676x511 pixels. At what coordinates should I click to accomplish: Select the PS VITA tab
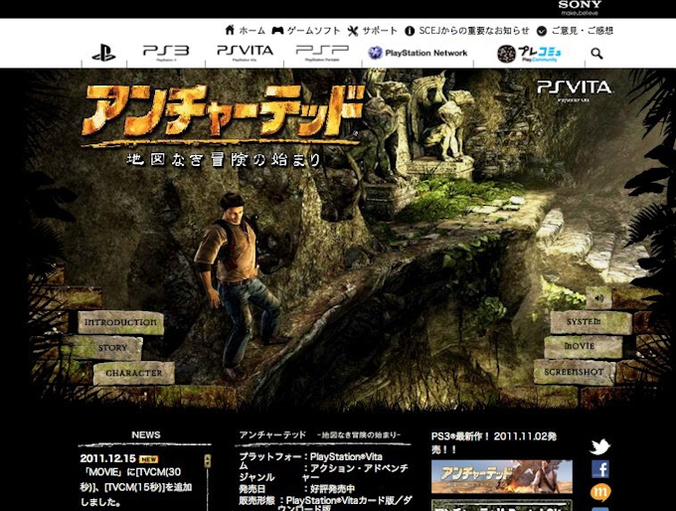[x=245, y=52]
